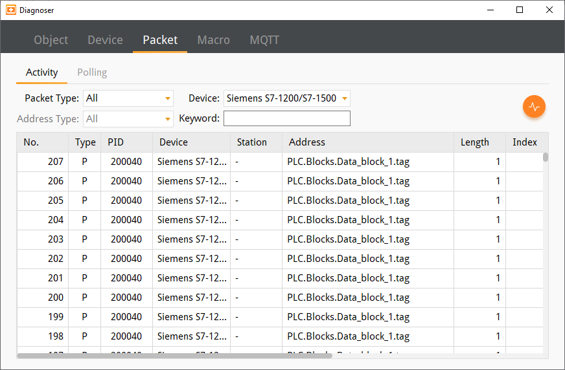The height and width of the screenshot is (370, 565).
Task: Open the MQTT tab
Action: pos(264,40)
